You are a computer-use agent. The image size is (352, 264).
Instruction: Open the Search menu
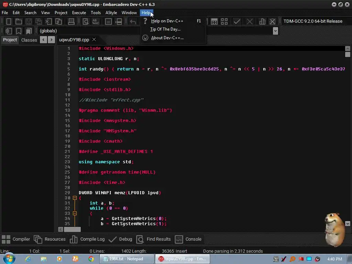click(x=30, y=13)
